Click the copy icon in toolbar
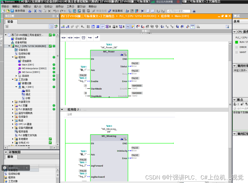Screen dimensions: 248x183 [x=40, y=11]
